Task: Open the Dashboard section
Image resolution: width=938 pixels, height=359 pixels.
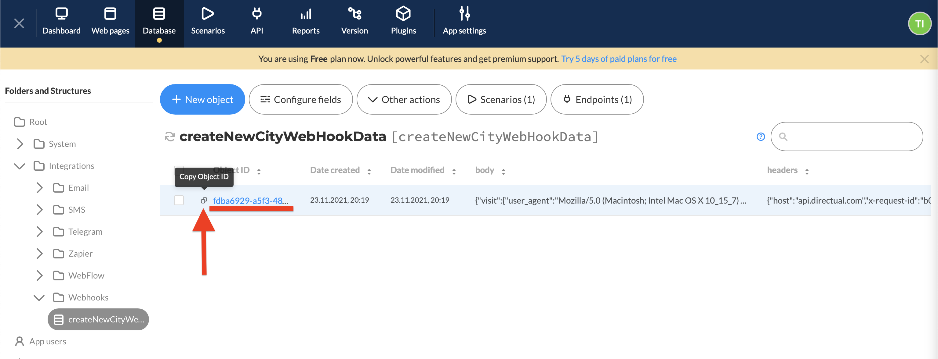Action: coord(61,21)
